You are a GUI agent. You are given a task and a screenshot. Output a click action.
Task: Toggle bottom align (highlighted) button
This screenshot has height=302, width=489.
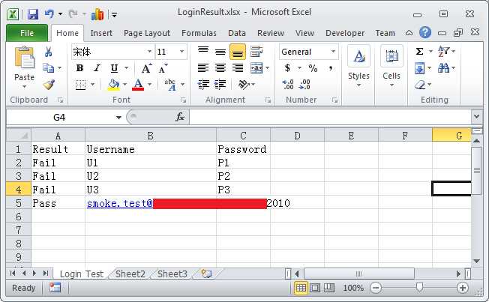pos(238,52)
